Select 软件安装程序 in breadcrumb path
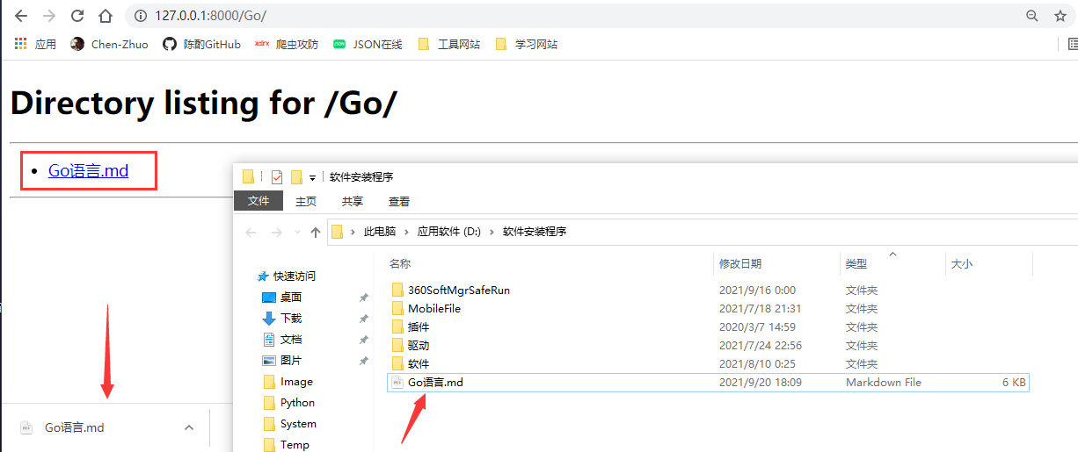 [535, 232]
